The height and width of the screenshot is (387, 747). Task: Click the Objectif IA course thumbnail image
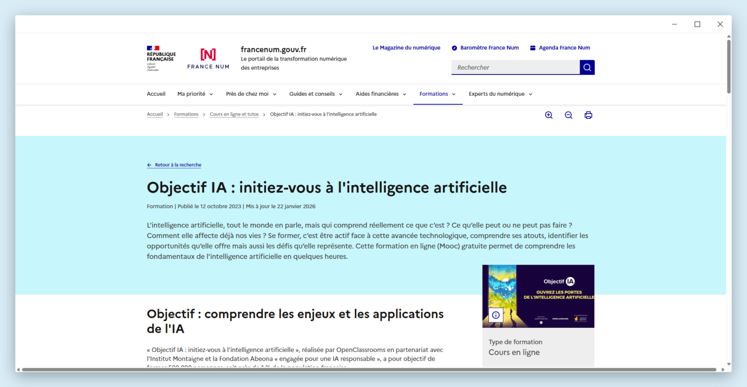point(538,296)
